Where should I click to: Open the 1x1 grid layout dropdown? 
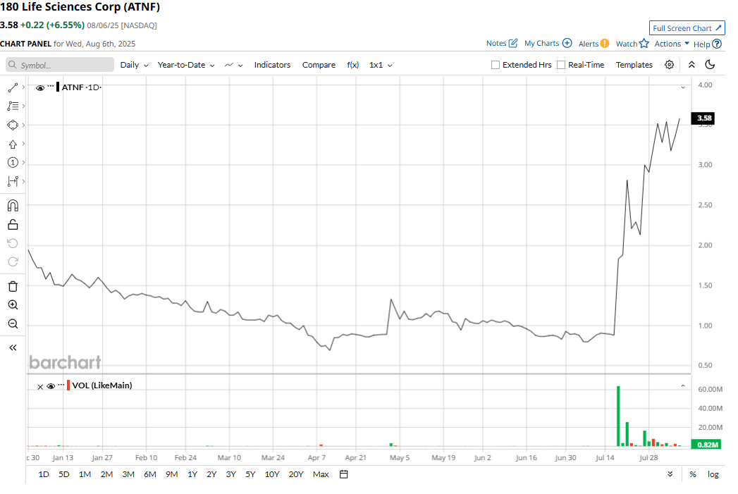pos(381,65)
